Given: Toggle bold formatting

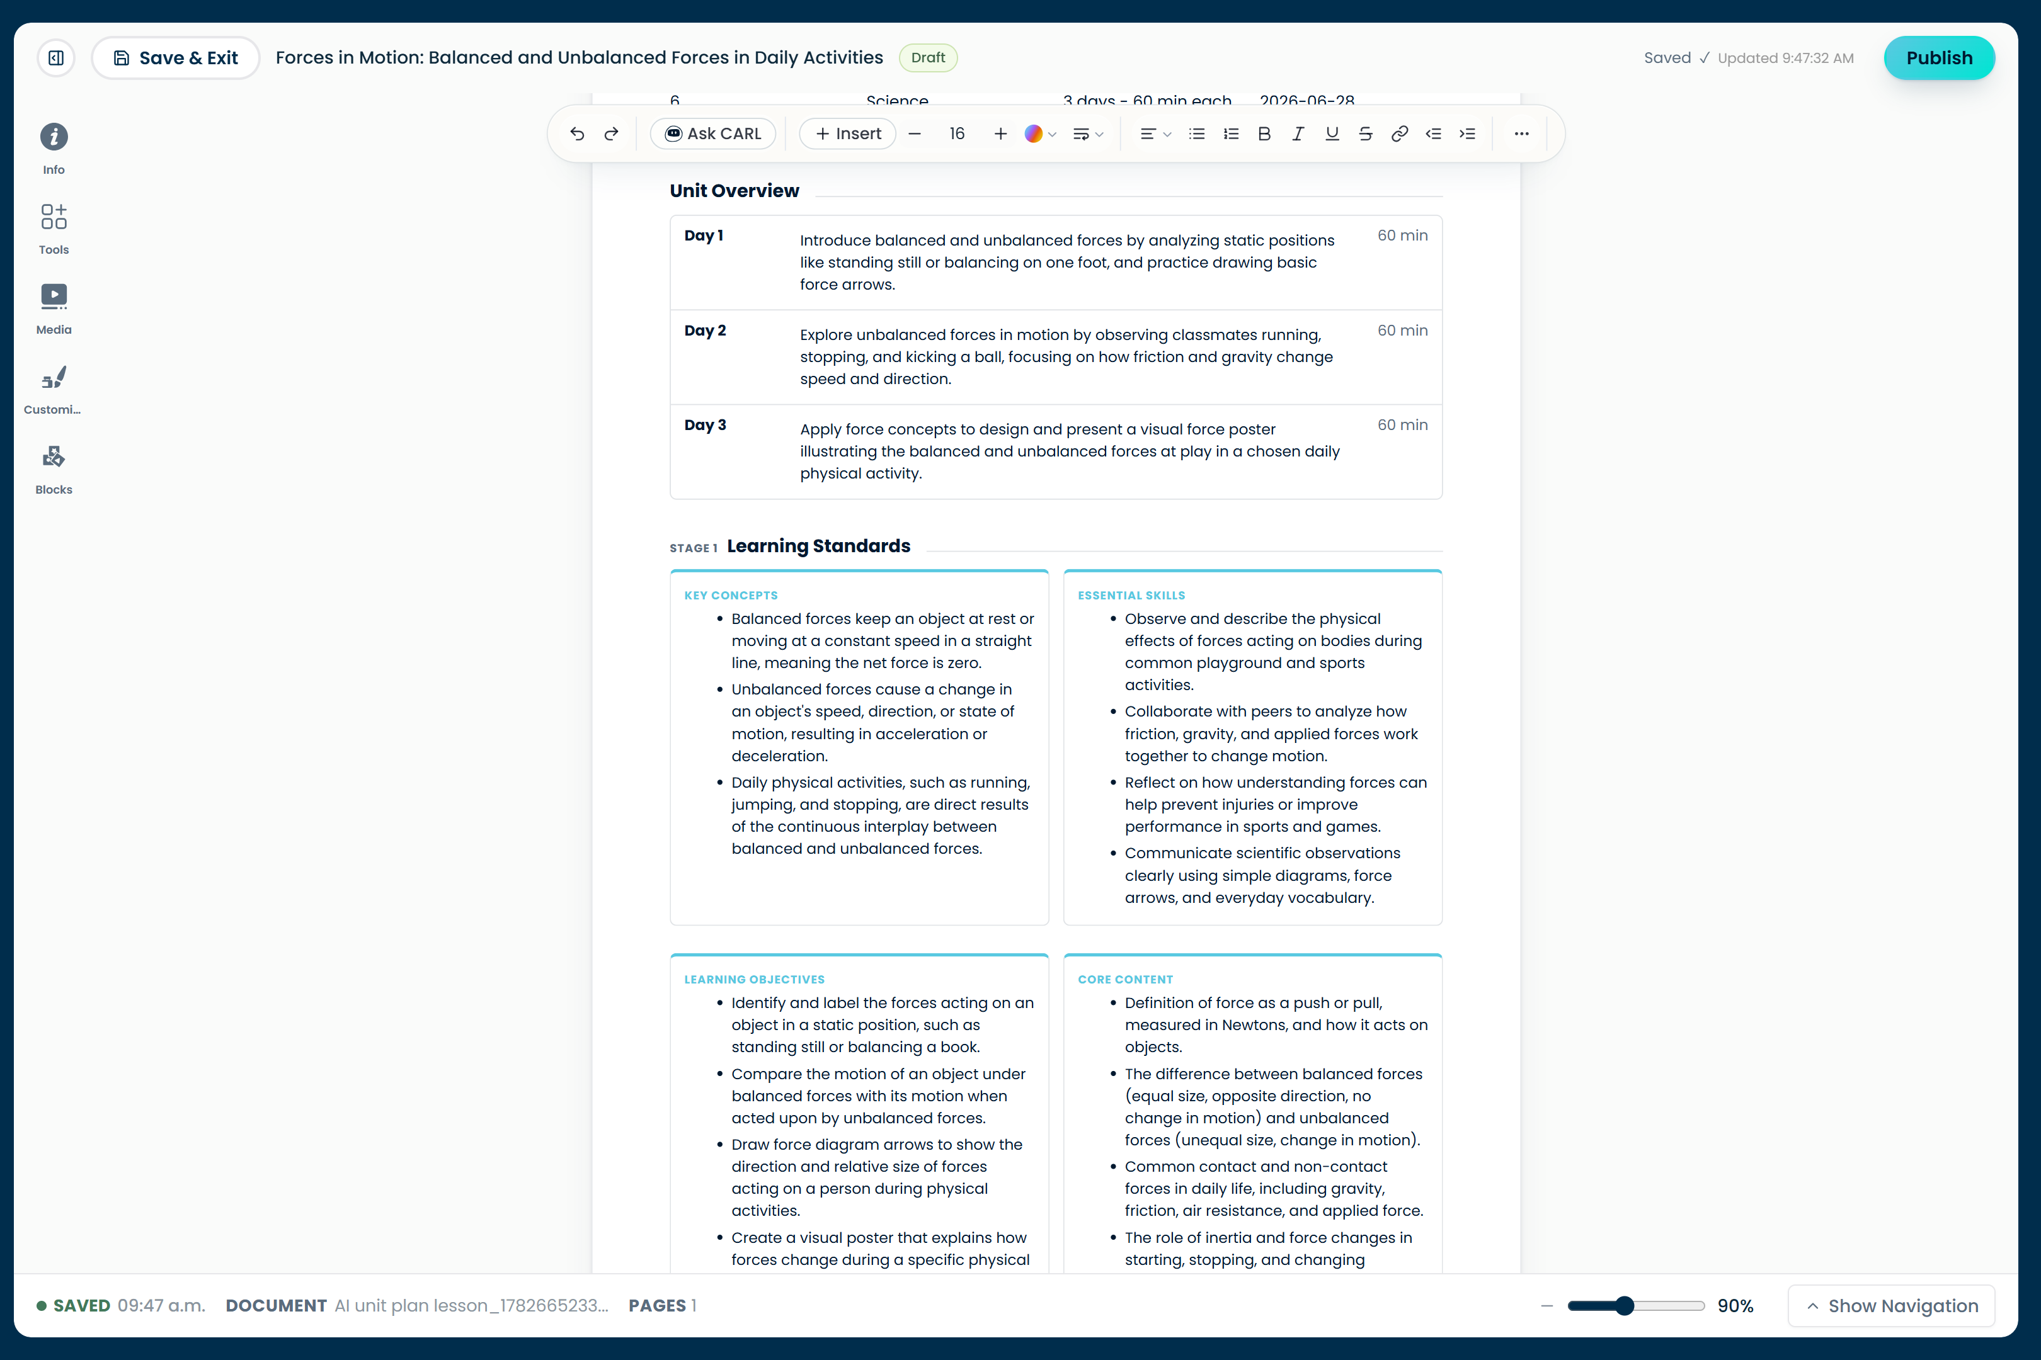Looking at the screenshot, I should [x=1264, y=133].
